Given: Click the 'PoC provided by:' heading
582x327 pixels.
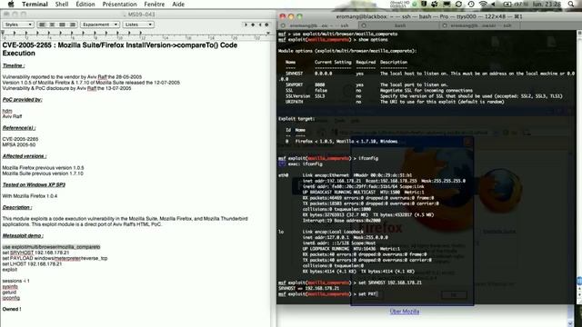Looking at the screenshot, I should (x=22, y=100).
